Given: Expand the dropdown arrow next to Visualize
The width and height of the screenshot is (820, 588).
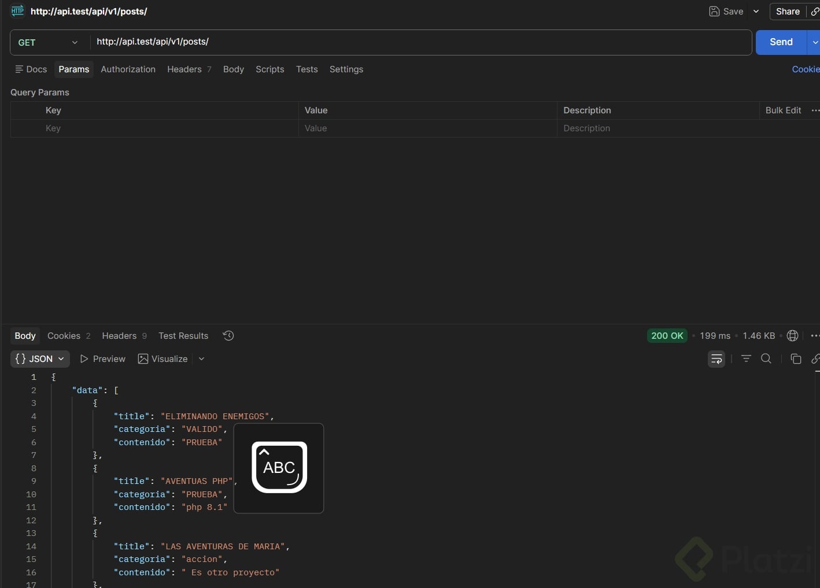Looking at the screenshot, I should click(201, 359).
